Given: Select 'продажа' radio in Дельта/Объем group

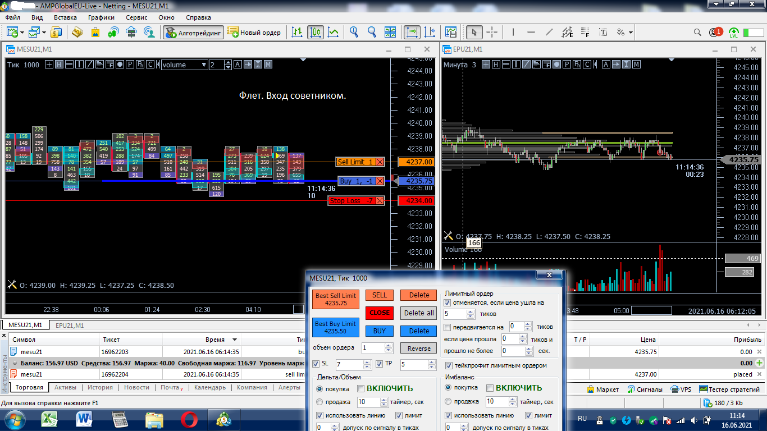Looking at the screenshot, I should point(319,402).
